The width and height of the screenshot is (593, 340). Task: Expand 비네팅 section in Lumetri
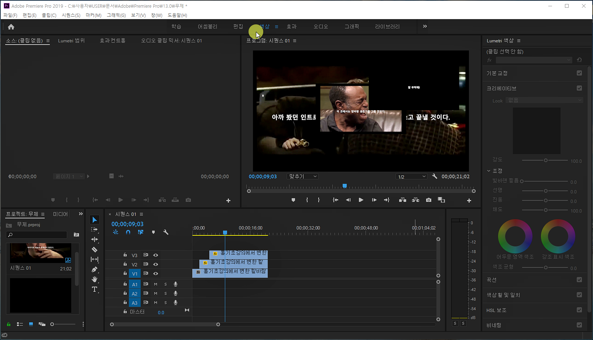pos(494,325)
